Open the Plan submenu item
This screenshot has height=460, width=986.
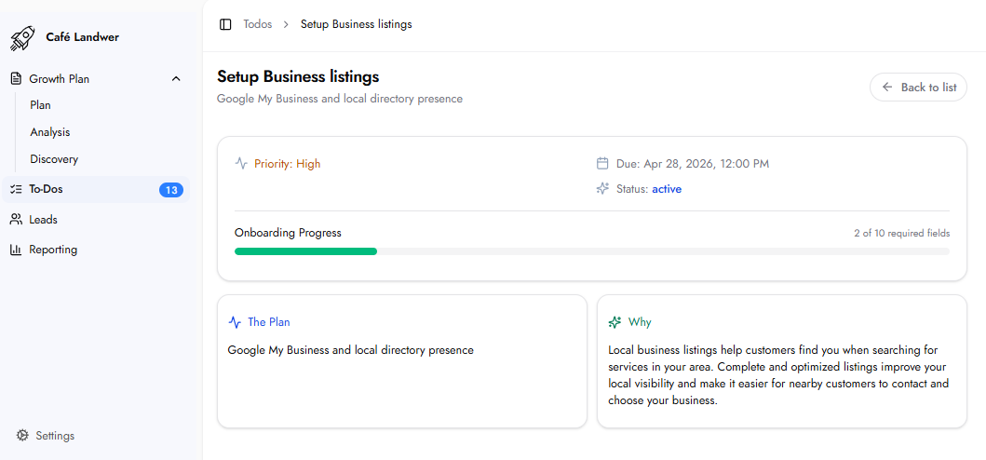point(40,105)
